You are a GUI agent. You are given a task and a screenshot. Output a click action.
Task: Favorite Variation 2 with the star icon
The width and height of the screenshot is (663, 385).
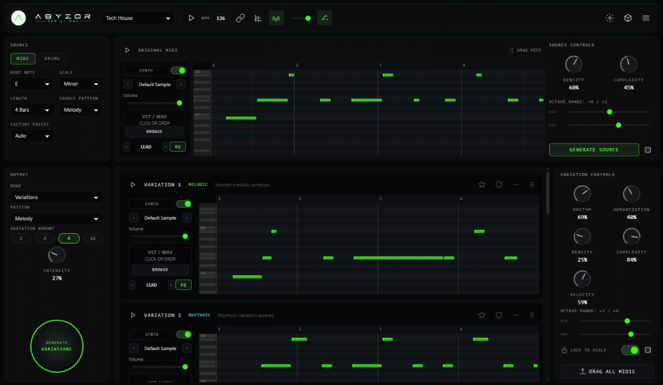click(482, 315)
